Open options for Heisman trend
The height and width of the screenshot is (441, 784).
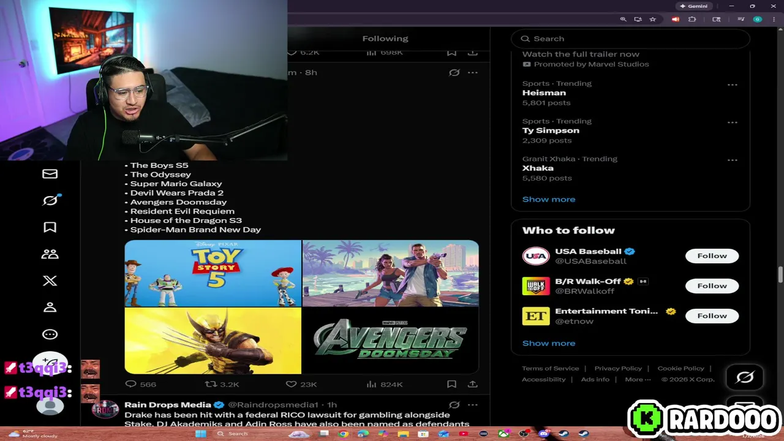tap(732, 85)
